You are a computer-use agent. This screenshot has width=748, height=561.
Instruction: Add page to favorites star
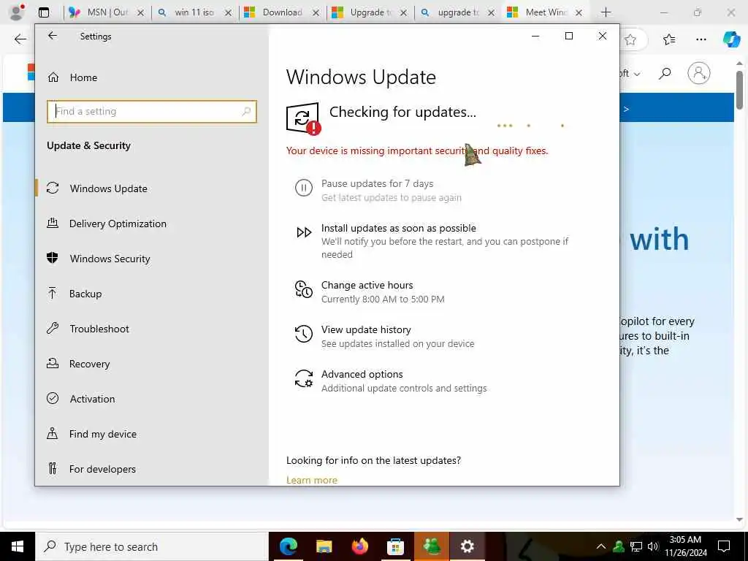pos(630,39)
